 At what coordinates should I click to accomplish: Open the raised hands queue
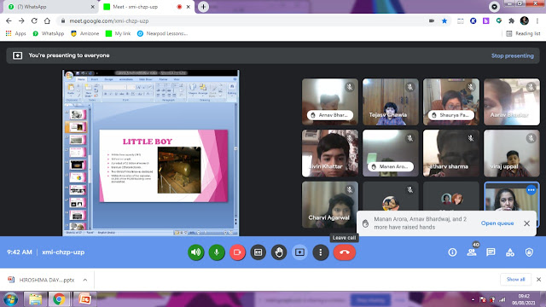(497, 223)
